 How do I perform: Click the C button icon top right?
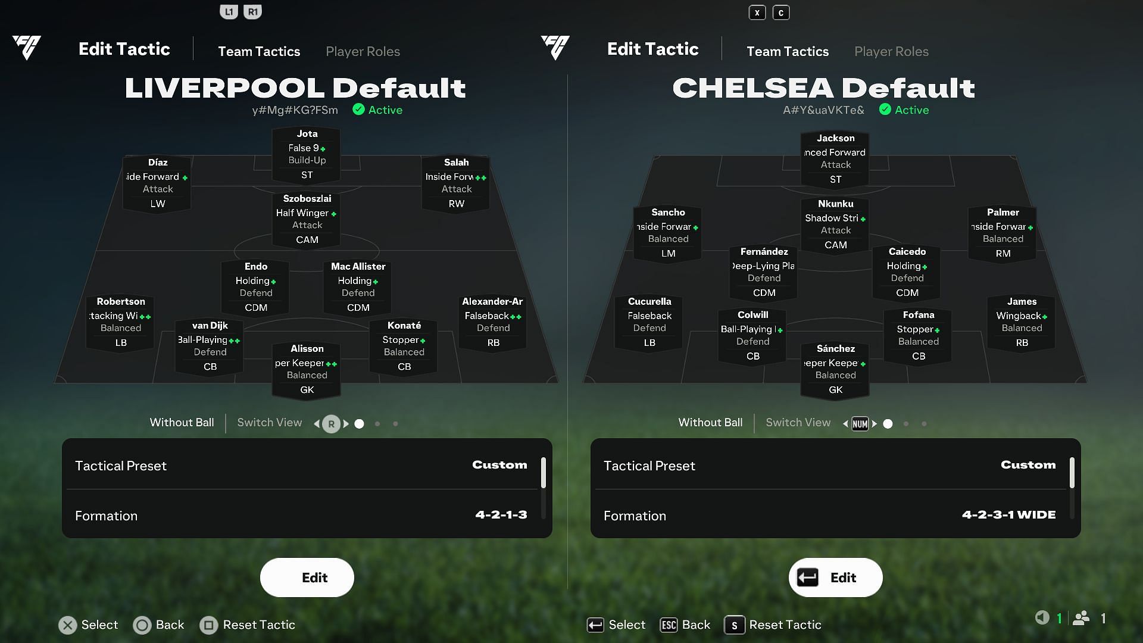pos(780,12)
